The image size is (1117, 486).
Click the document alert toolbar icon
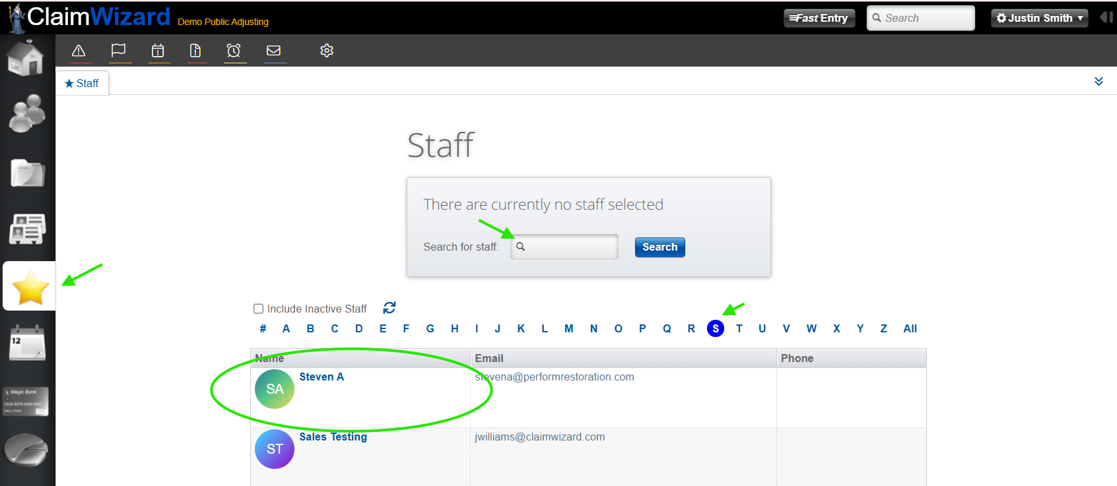click(195, 51)
